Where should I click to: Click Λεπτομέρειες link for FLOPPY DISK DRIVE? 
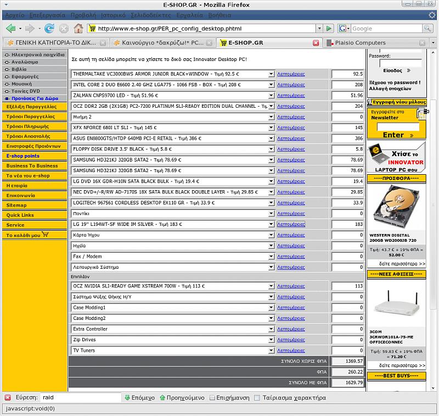291,149
